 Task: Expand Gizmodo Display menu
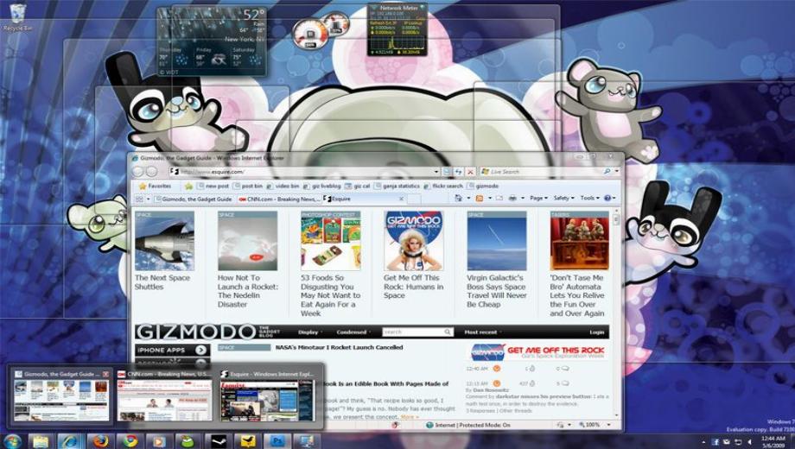pyautogui.click(x=308, y=332)
